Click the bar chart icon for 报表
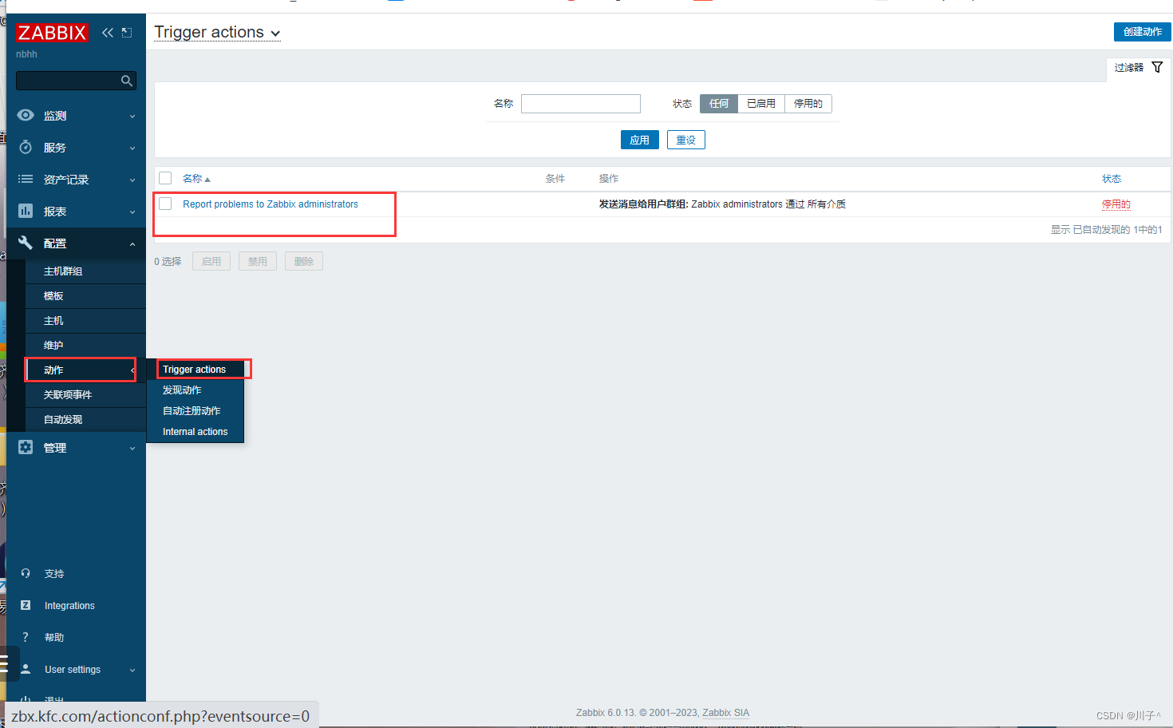The height and width of the screenshot is (728, 1173). click(26, 211)
